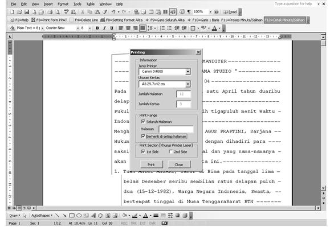This screenshot has height=227, width=330.
Task: Select the Oval drawing tool
Action: tap(79, 216)
